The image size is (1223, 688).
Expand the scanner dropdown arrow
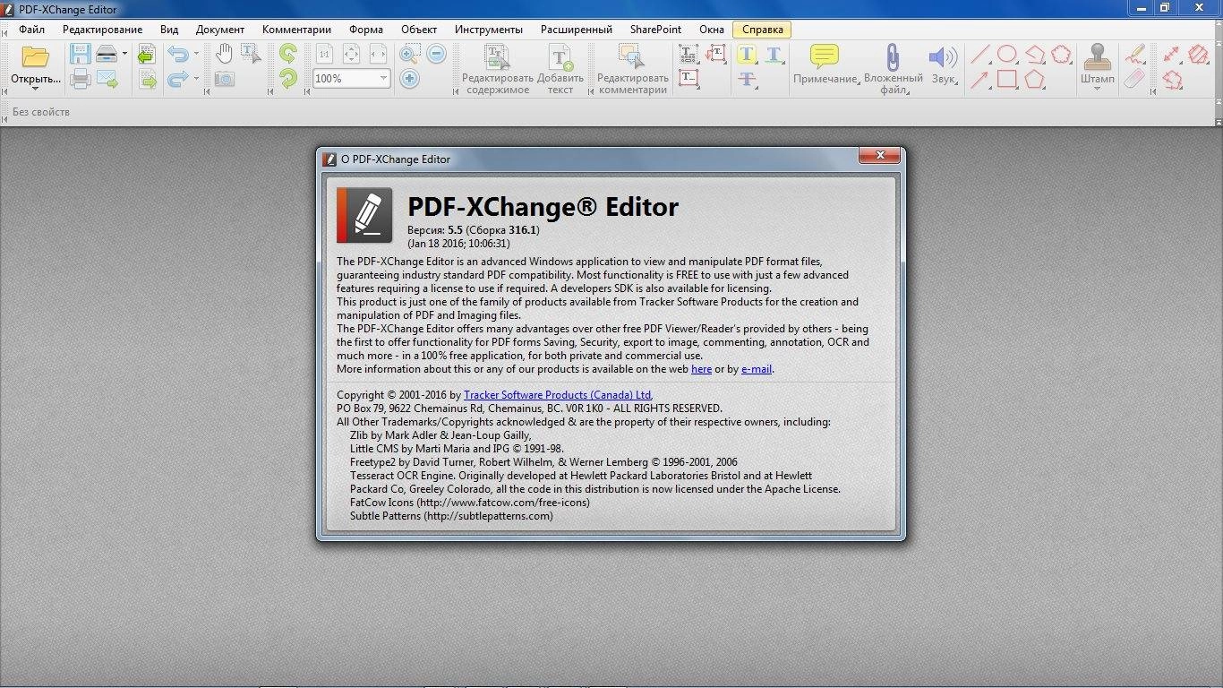point(125,55)
